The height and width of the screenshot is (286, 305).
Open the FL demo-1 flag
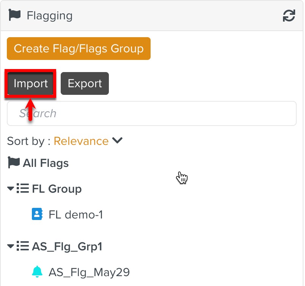click(76, 215)
